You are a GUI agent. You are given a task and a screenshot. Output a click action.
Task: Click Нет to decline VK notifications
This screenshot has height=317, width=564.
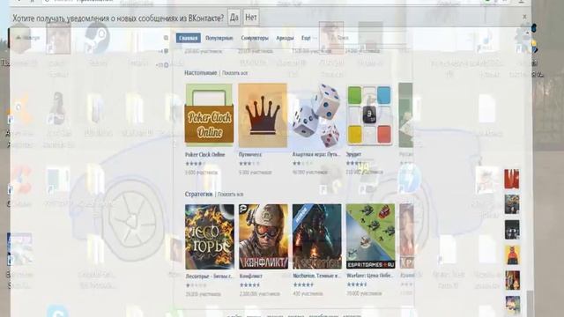251,18
